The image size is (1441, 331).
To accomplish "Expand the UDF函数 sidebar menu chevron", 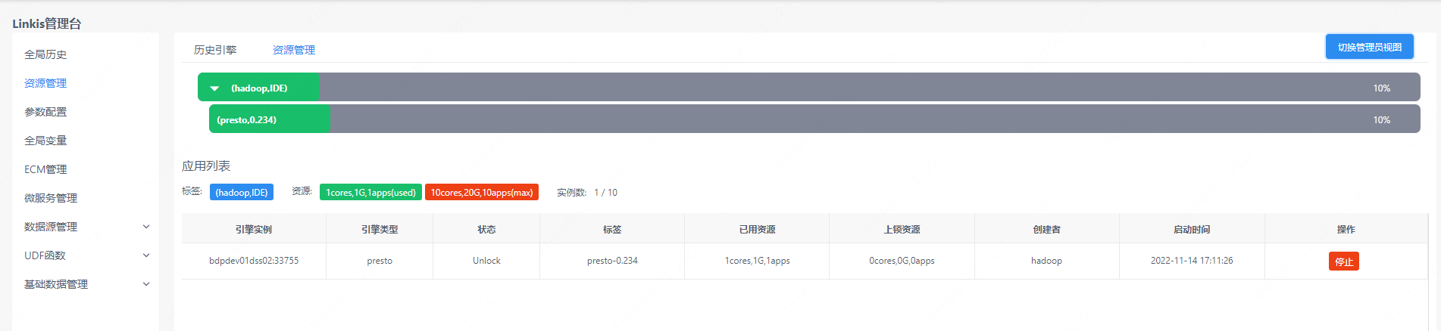I will [x=146, y=255].
